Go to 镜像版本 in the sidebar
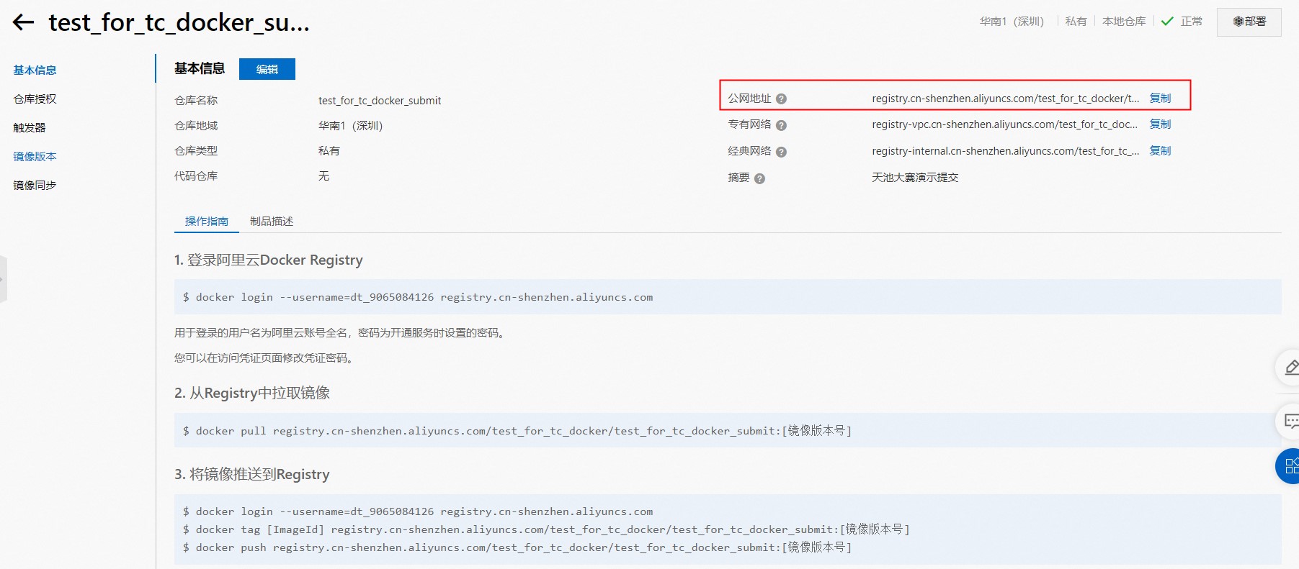Screen dimensions: 1299x569 [x=35, y=157]
